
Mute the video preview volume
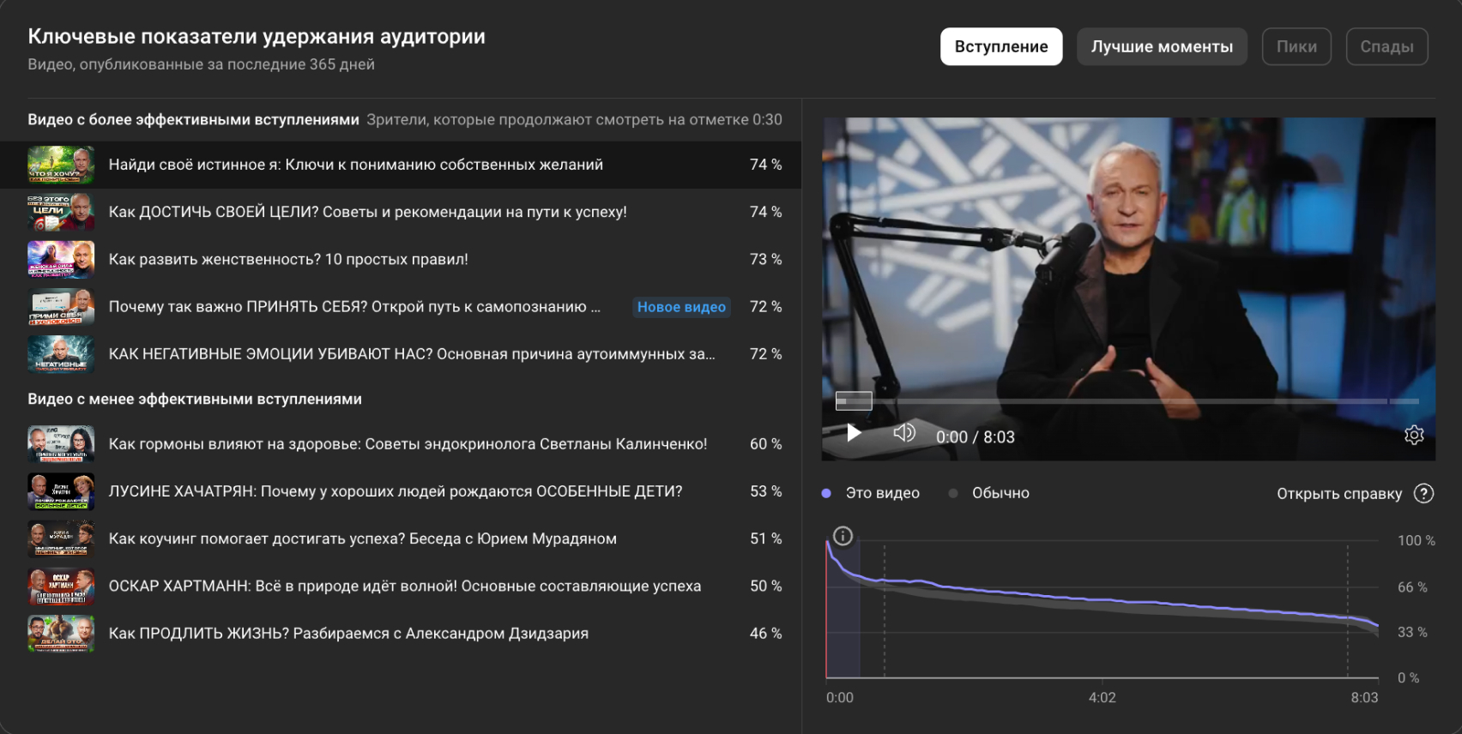pos(904,432)
